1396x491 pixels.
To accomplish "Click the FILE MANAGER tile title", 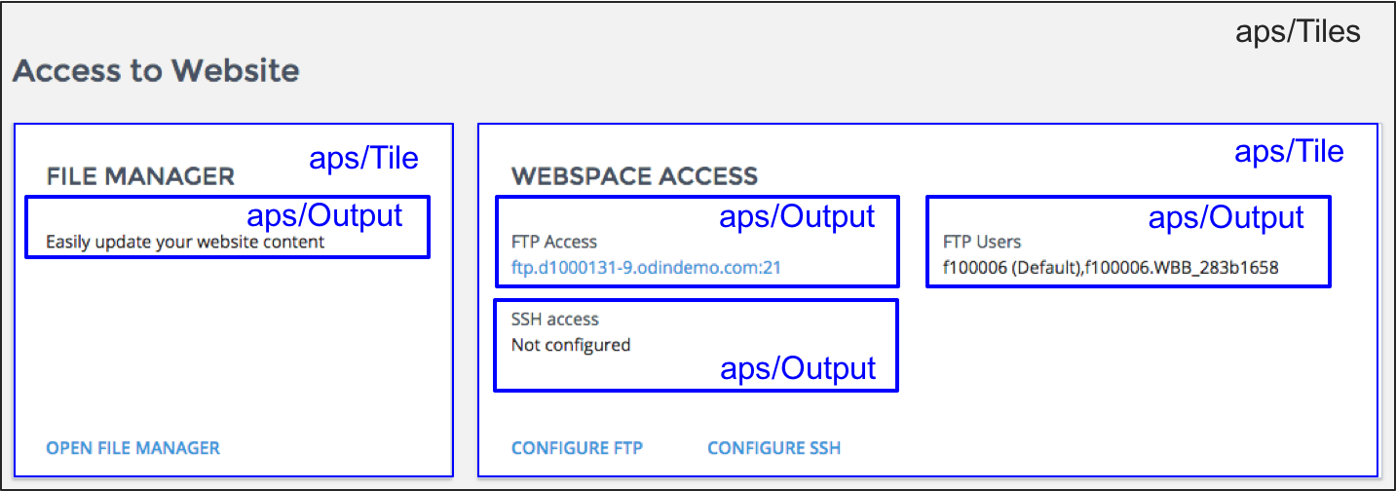I will click(140, 176).
